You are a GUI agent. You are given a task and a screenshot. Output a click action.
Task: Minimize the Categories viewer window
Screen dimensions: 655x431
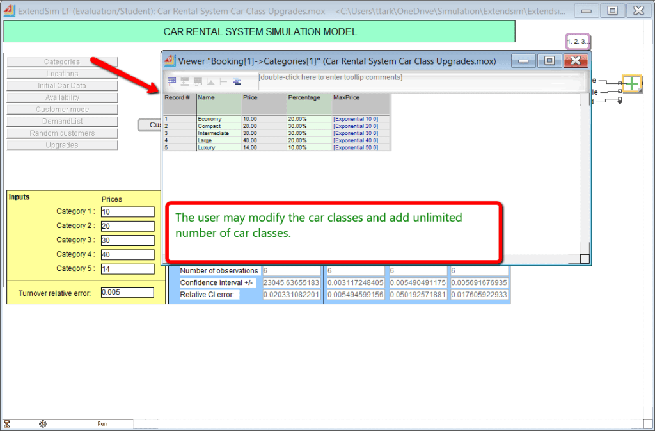tap(523, 61)
